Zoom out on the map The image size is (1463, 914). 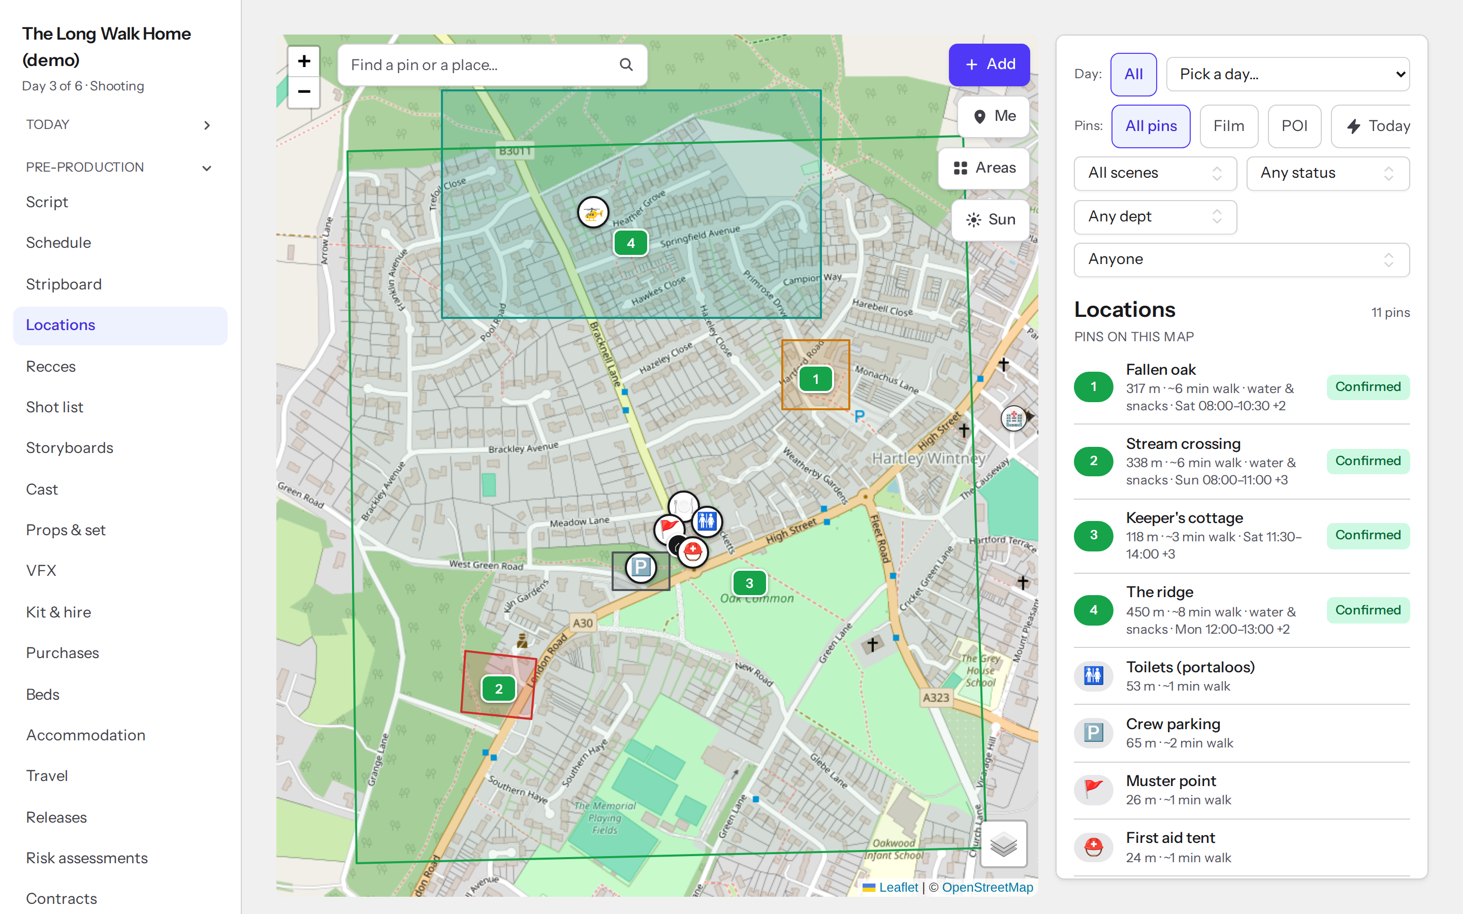(x=304, y=92)
